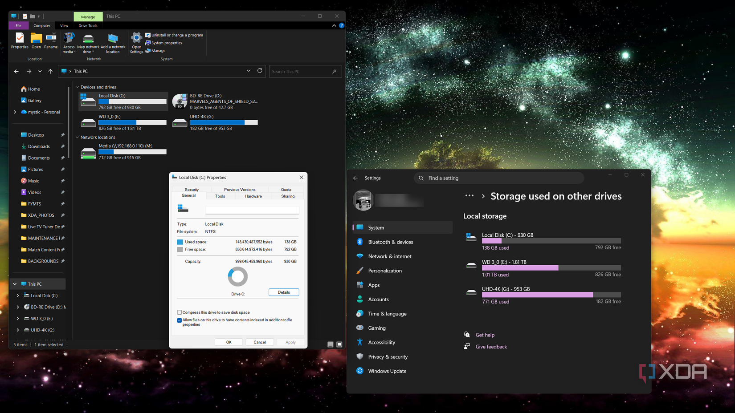The height and width of the screenshot is (413, 735).
Task: Click the Rename ribbon icon
Action: click(x=51, y=40)
